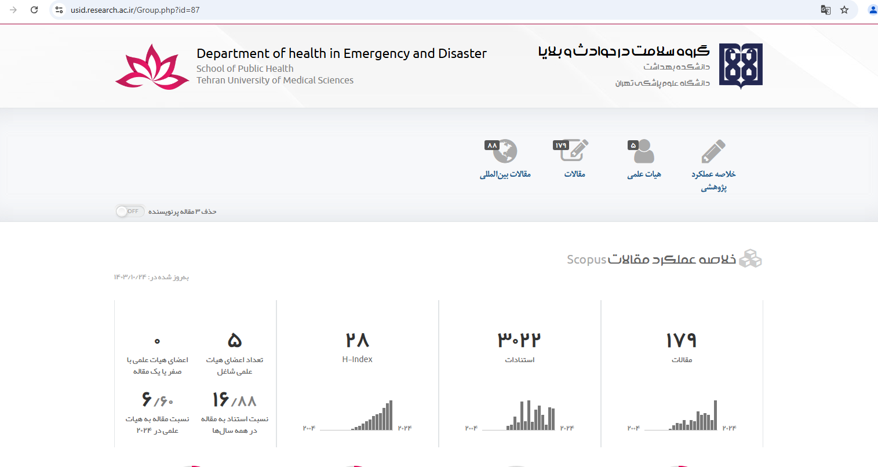Click the citations yearly bar chart
878x467 pixels.
[531, 417]
